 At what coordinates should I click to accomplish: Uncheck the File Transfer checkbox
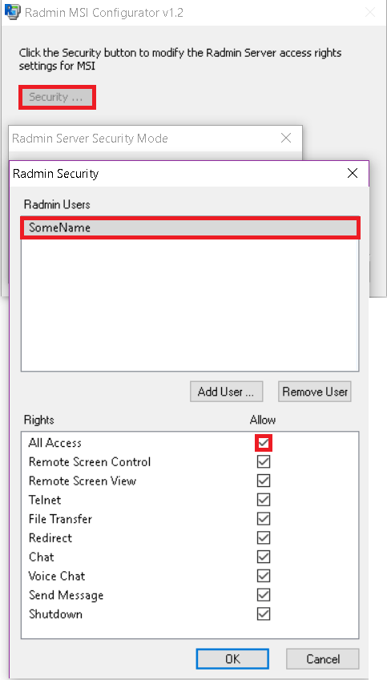coord(264,519)
